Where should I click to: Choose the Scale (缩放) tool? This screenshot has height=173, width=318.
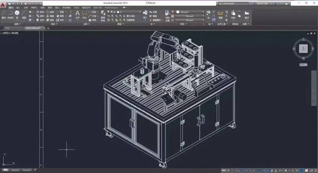[x=50, y=20]
